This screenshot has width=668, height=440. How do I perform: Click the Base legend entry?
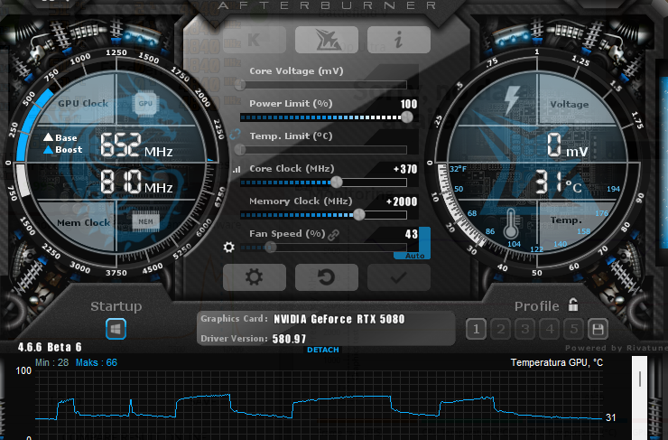coord(60,137)
